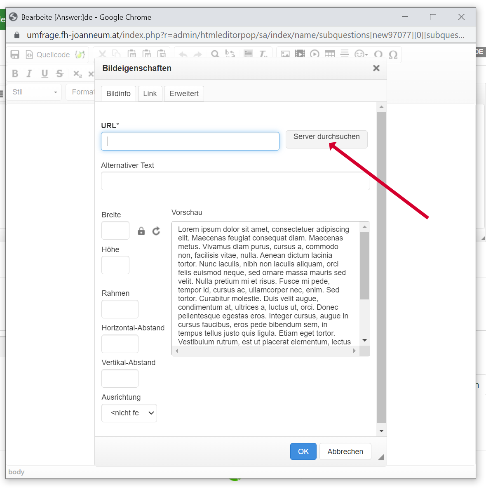This screenshot has width=486, height=490.
Task: Apply Strikethrough formatting
Action: [60, 73]
